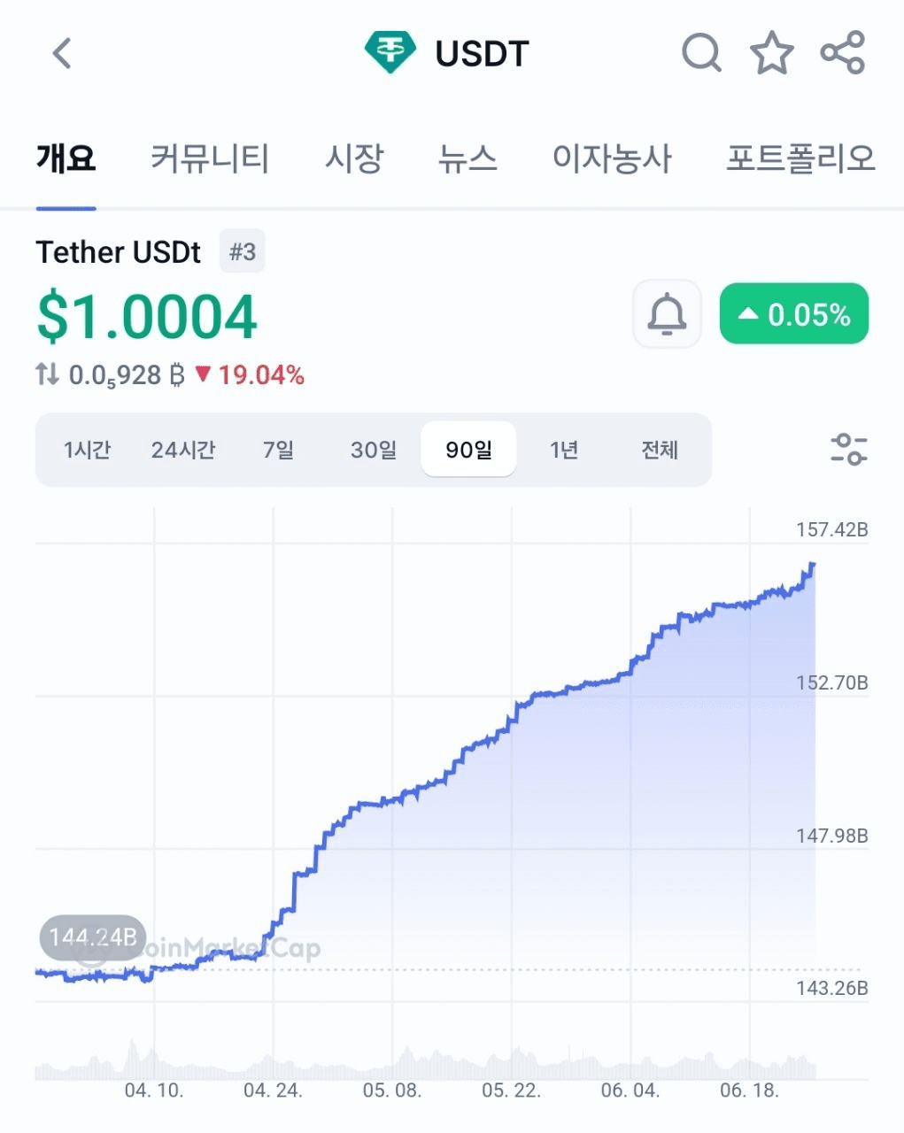Tap the #3 rank badge
The width and height of the screenshot is (904, 1133).
tap(242, 252)
